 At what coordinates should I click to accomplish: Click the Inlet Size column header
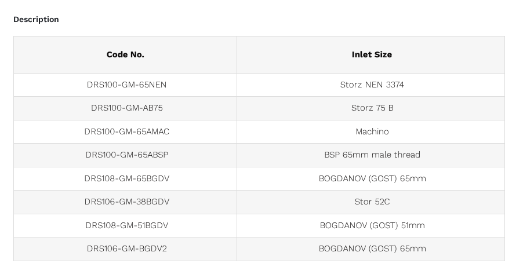(x=372, y=54)
